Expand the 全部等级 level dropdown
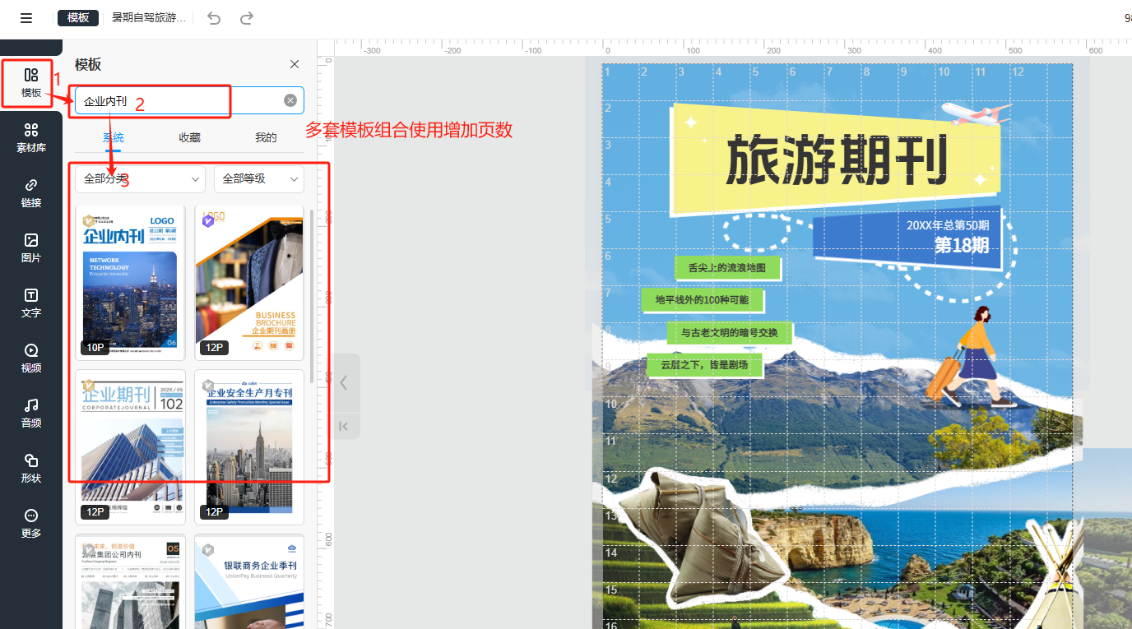 258,178
